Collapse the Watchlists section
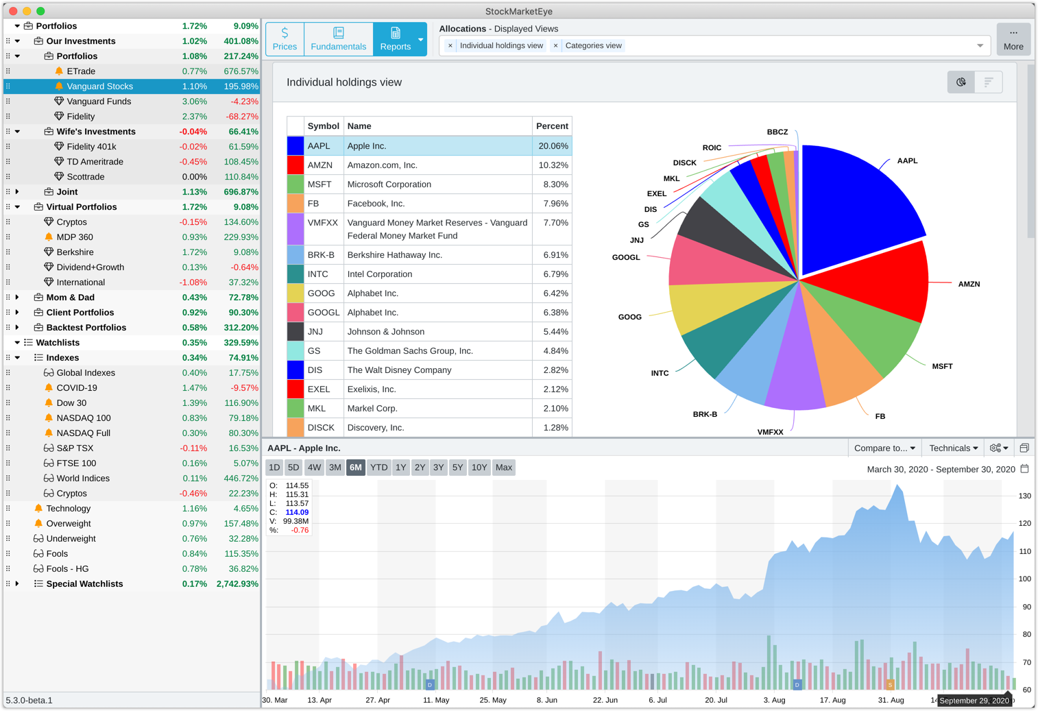 [x=17, y=343]
